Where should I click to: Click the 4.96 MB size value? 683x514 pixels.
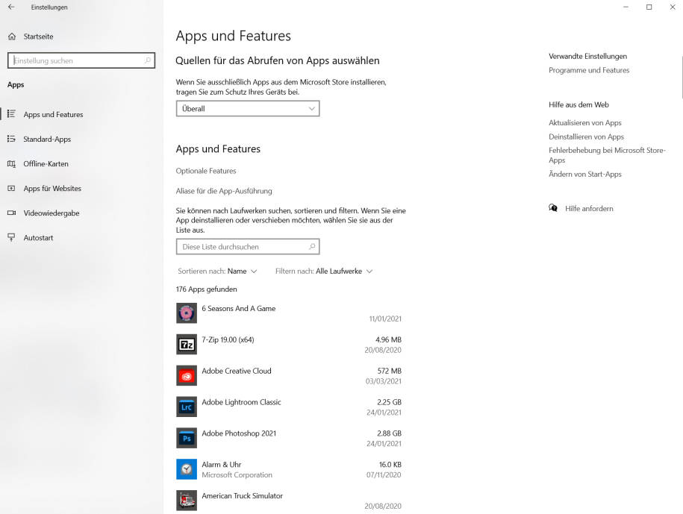(x=389, y=339)
